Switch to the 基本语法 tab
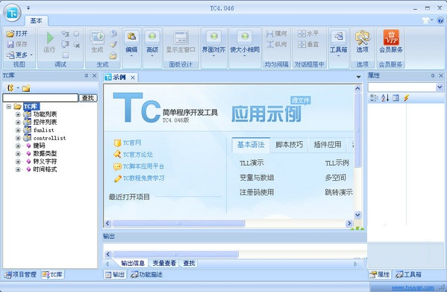Image resolution: width=447 pixels, height=292 pixels. tap(251, 145)
